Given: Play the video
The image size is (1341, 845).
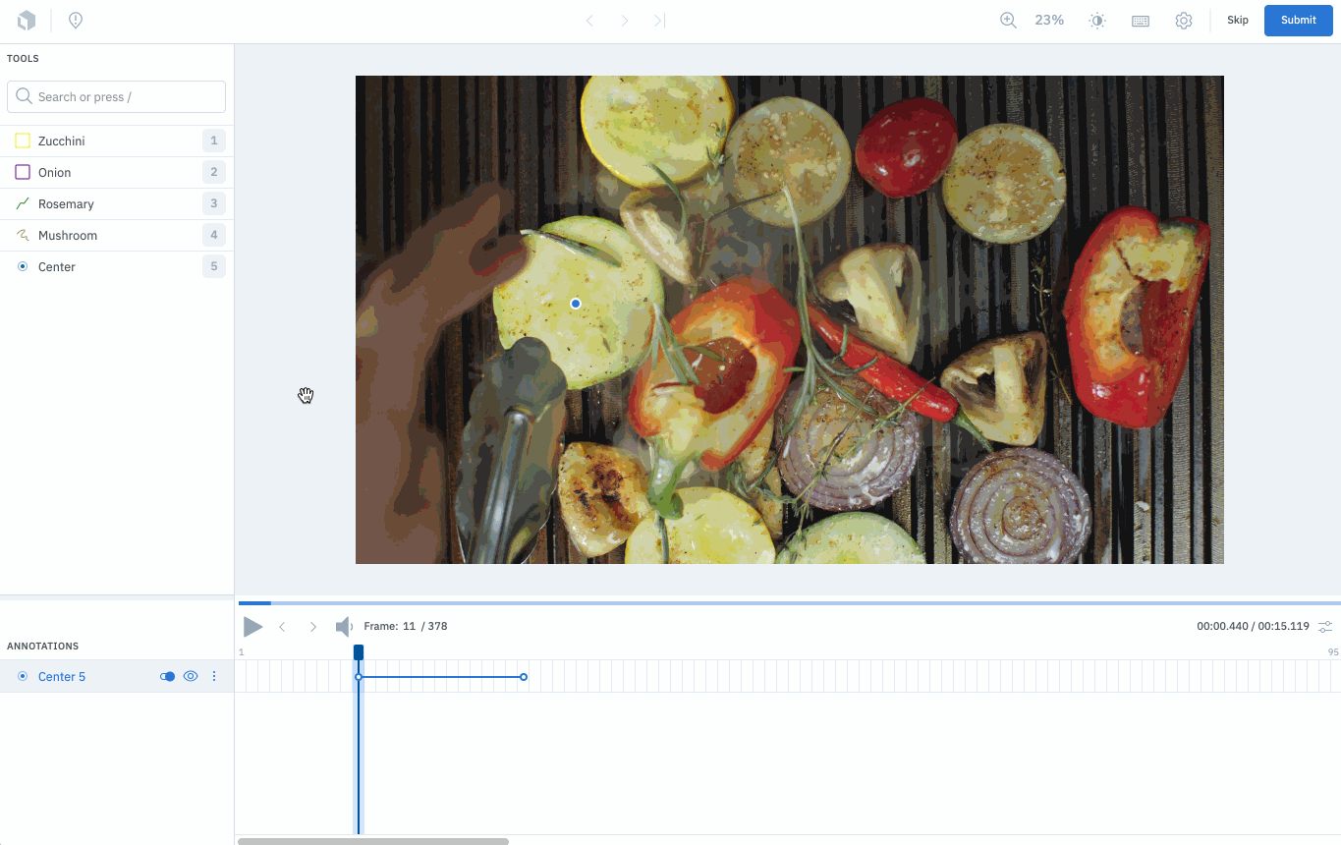Looking at the screenshot, I should click(252, 626).
